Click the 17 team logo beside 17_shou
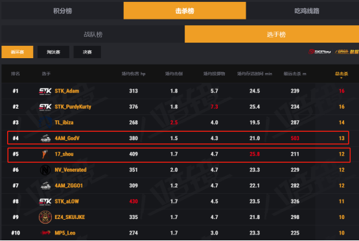 point(45,154)
